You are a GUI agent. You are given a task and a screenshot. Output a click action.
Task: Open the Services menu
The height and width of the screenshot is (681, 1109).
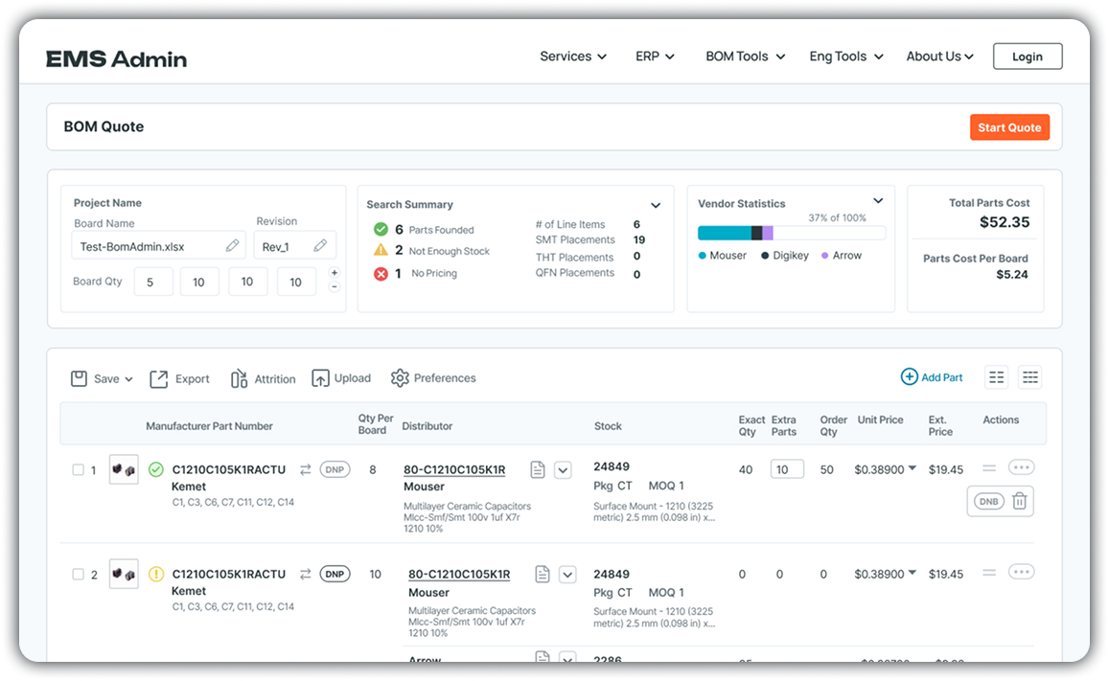[x=572, y=57]
